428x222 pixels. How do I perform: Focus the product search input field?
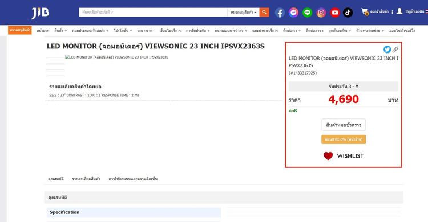pyautogui.click(x=153, y=12)
